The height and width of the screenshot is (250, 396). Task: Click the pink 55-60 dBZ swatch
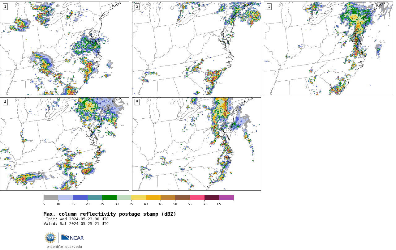pyautogui.click(x=197, y=198)
